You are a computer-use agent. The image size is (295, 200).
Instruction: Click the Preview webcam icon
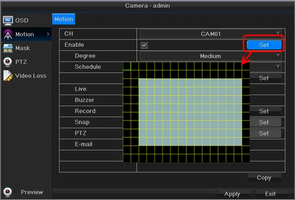tap(8, 192)
